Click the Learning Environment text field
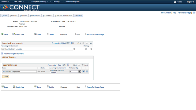The image size is (196, 110). click(x=37, y=49)
